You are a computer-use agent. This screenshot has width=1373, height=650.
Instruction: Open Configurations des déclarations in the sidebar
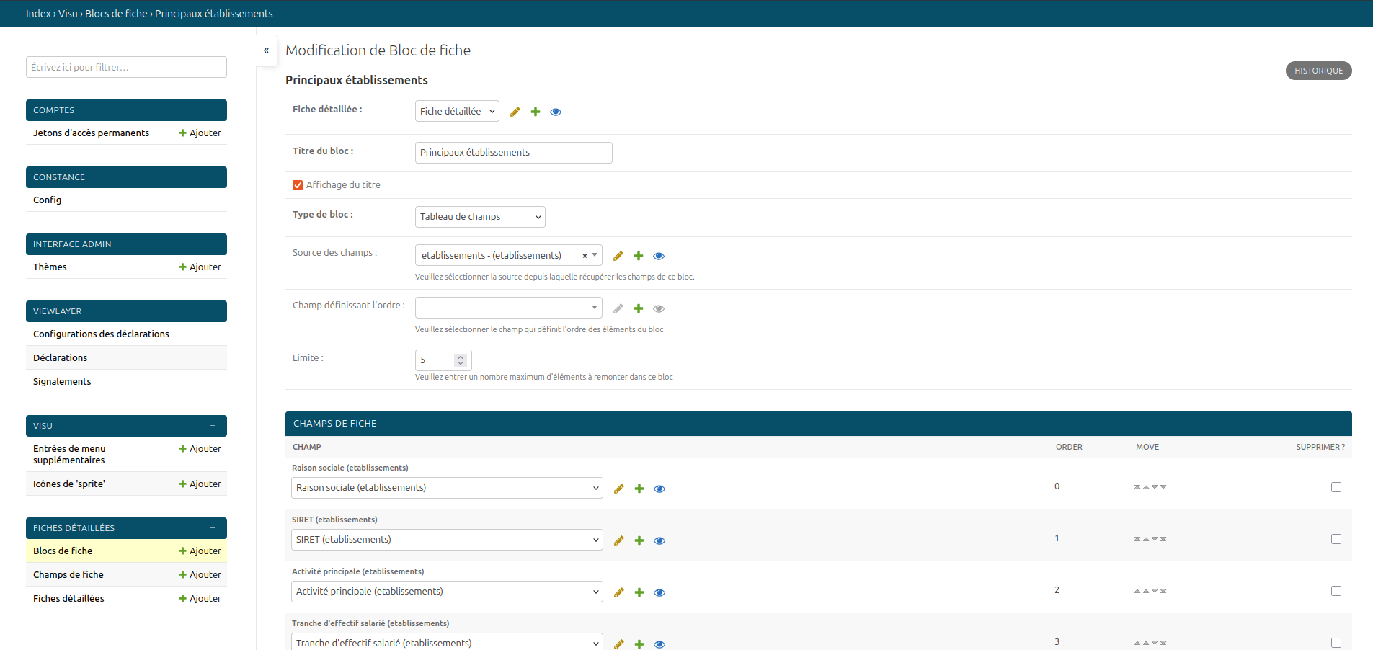tap(101, 334)
